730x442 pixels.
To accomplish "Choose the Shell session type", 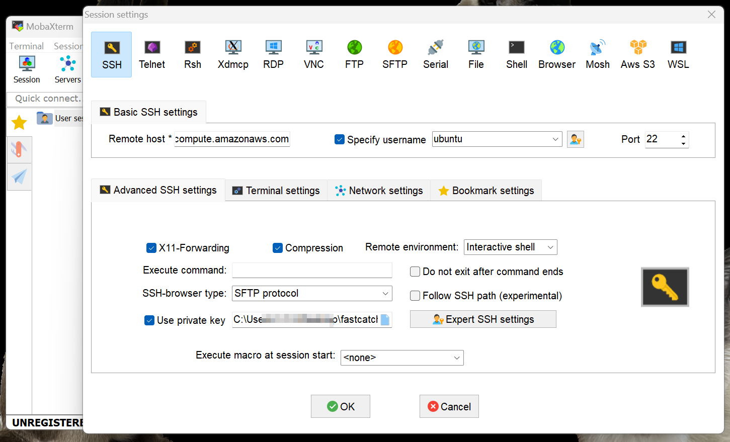I will coord(517,54).
